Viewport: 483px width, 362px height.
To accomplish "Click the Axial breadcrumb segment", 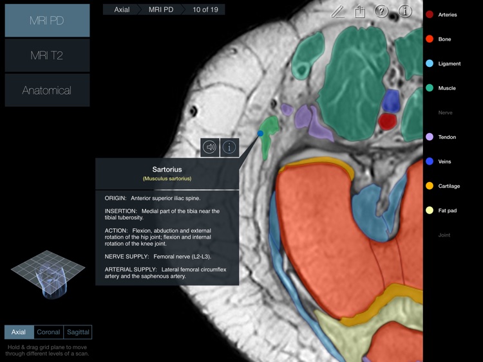I will 122,10.
